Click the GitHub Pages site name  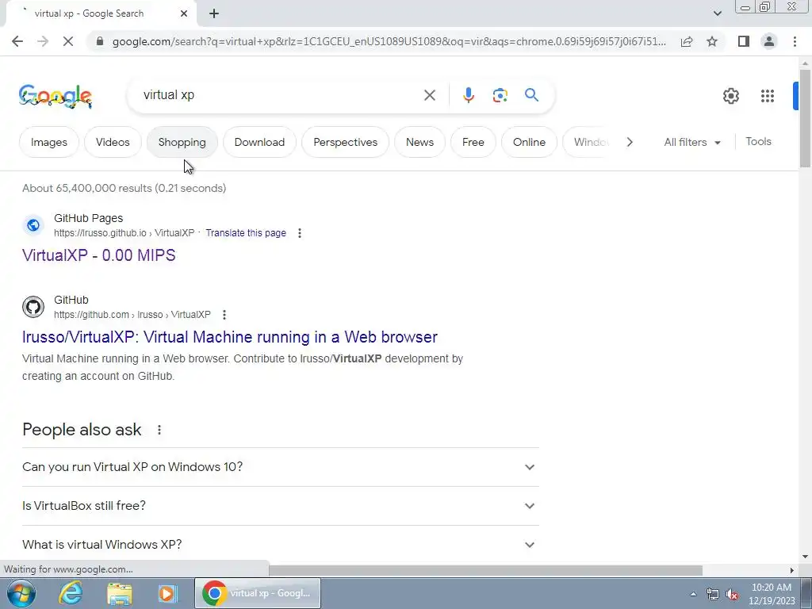89,219
